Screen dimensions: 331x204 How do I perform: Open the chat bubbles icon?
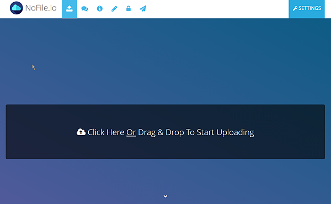84,9
